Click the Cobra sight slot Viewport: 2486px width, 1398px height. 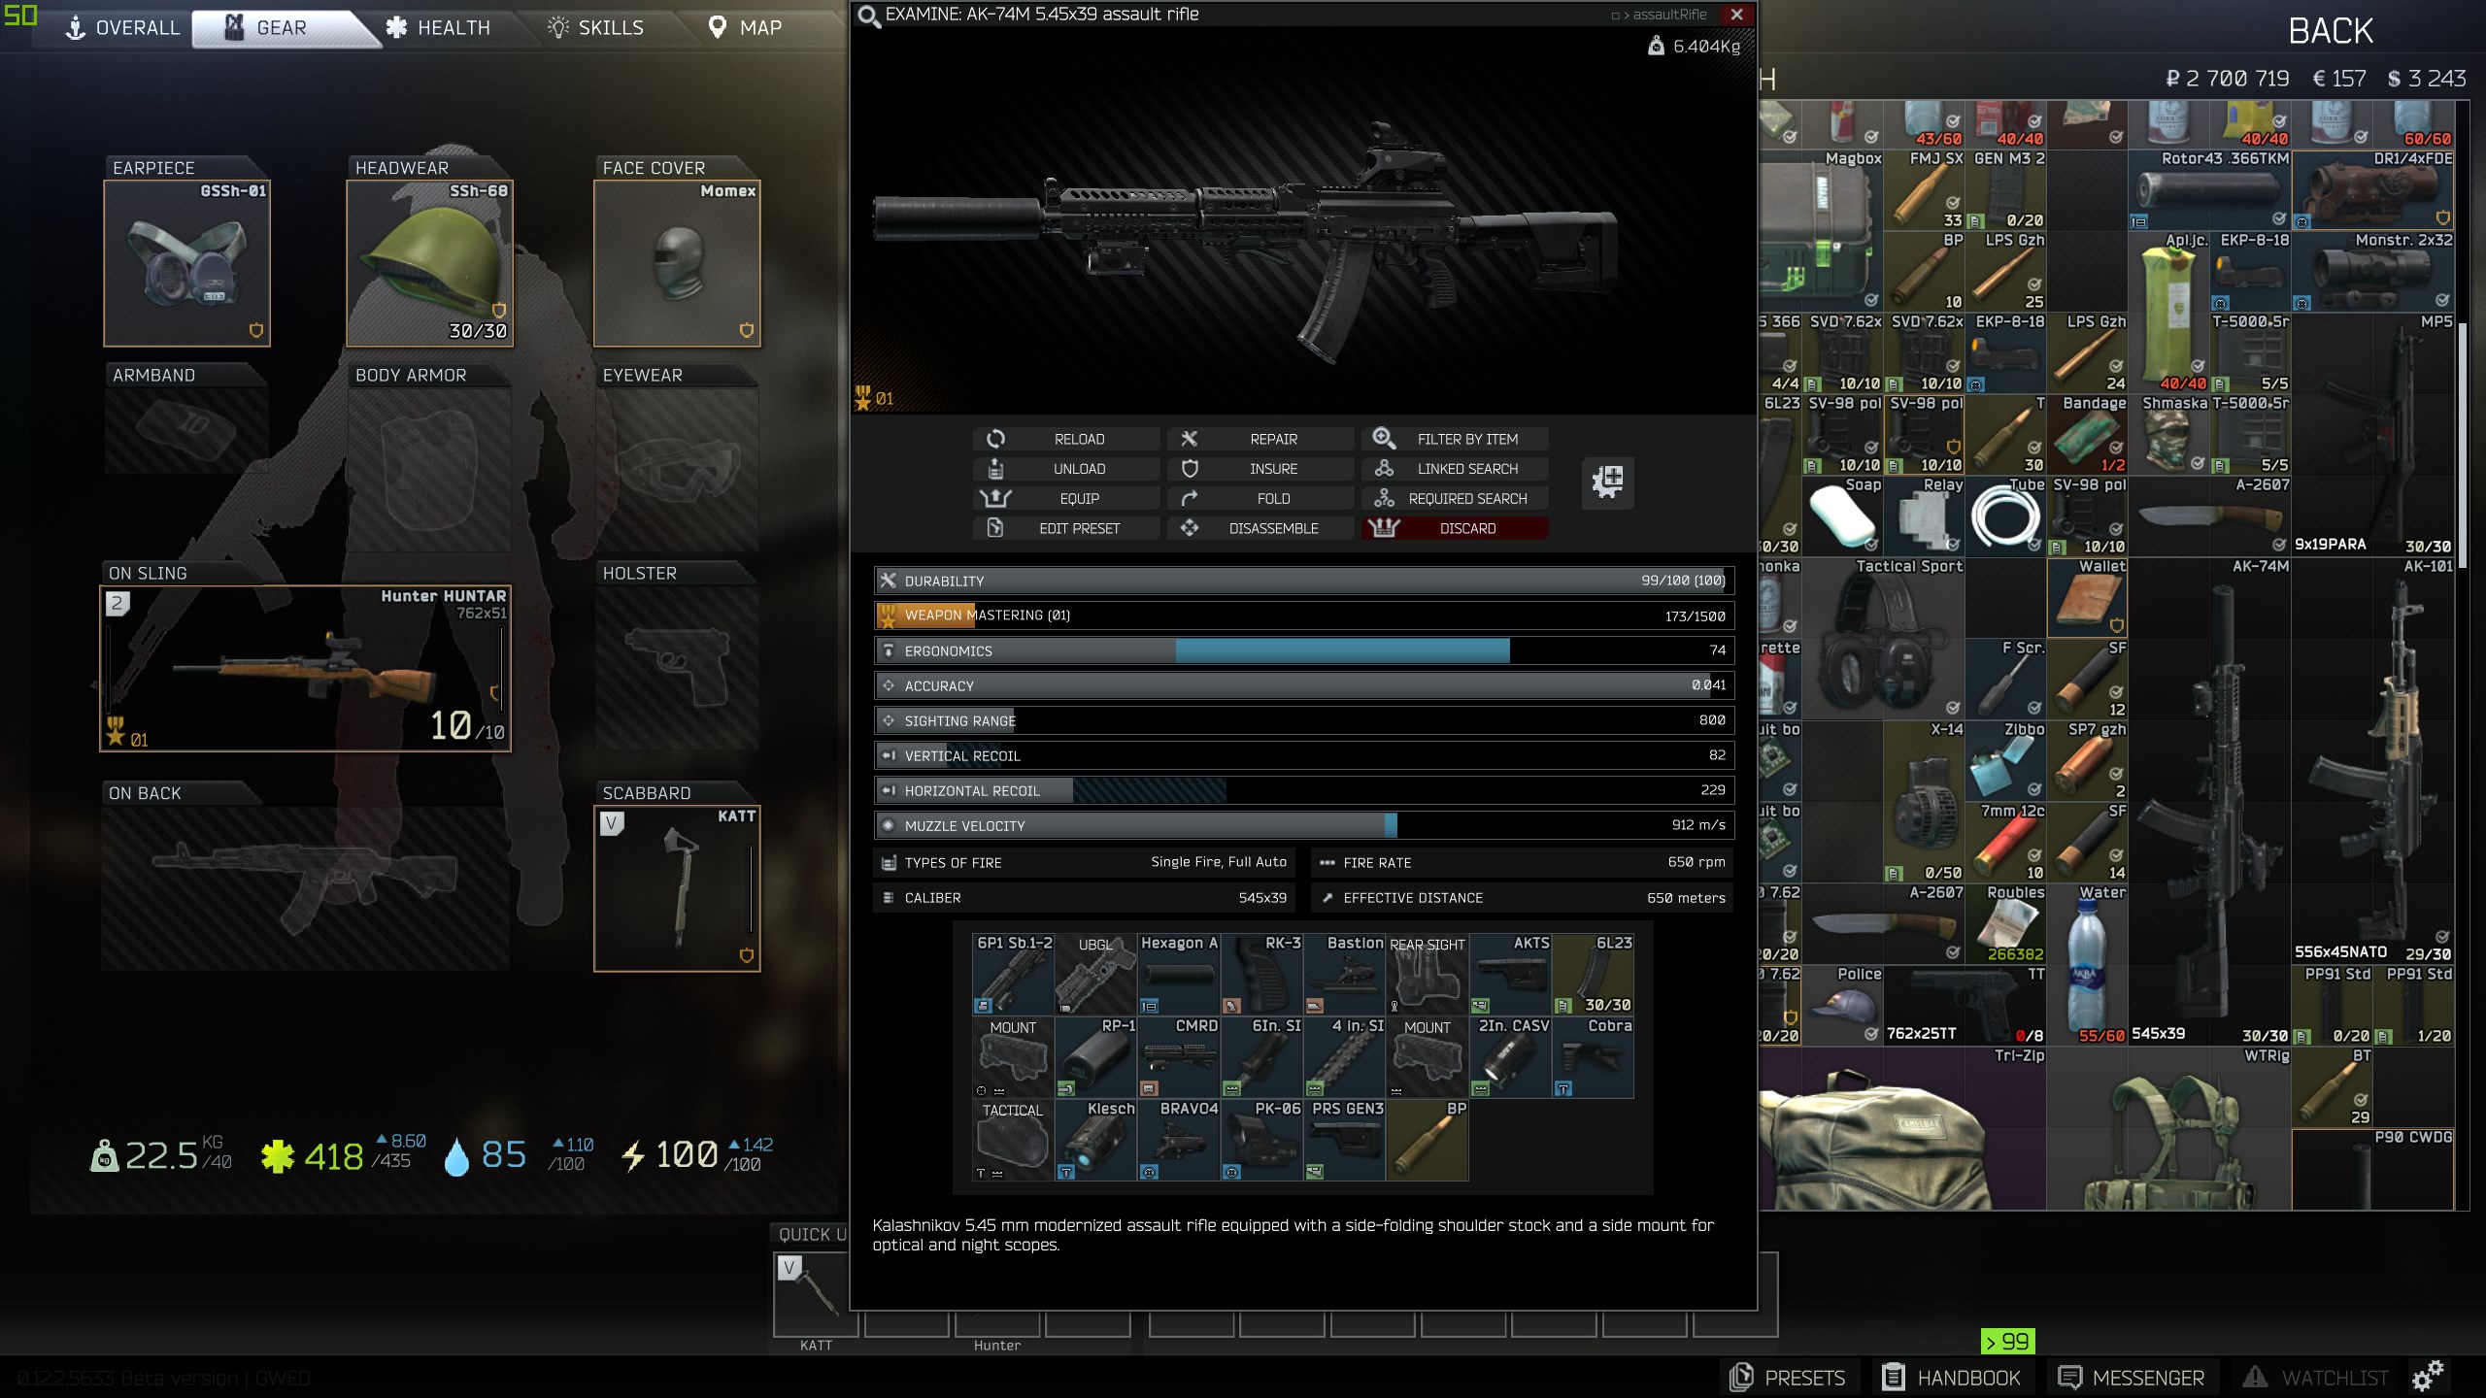(x=1593, y=1057)
